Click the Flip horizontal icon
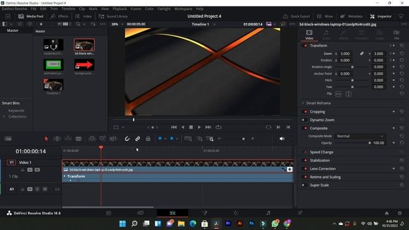Screen dimensions: 409x230 pos(338,94)
